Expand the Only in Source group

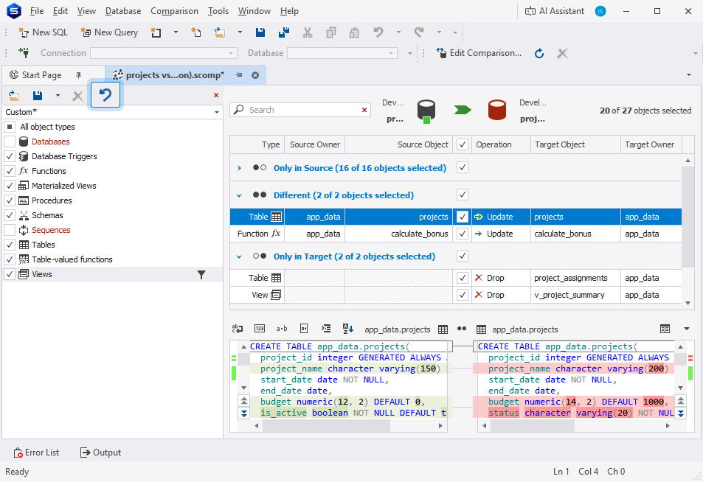[239, 168]
